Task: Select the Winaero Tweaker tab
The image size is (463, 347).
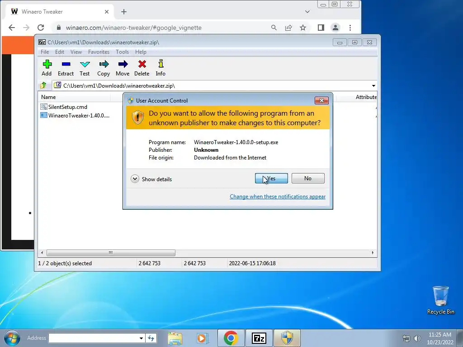Action: pos(59,12)
